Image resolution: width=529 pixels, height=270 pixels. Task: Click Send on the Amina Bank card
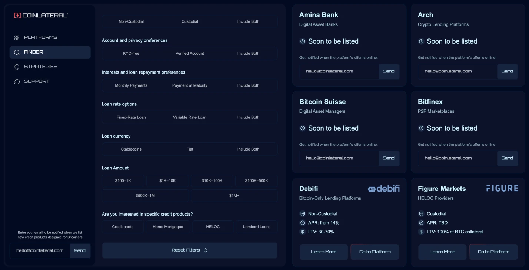[389, 71]
